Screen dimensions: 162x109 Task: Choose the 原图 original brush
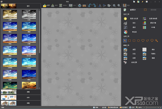click(125, 50)
